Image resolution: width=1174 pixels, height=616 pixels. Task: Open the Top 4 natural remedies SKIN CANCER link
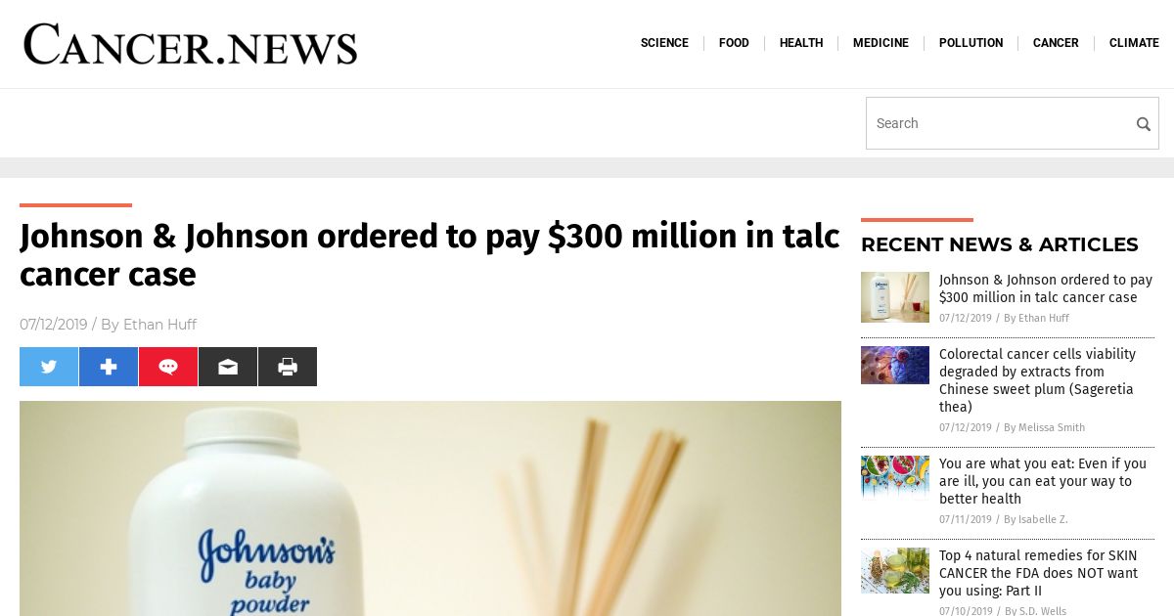click(1038, 573)
